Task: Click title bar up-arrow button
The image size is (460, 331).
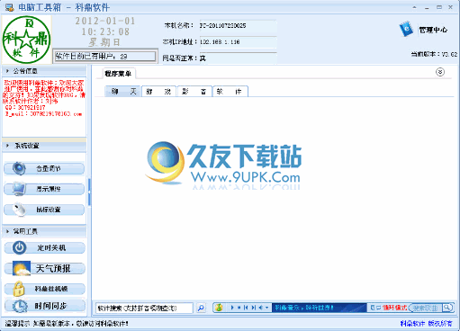Action: tap(414, 7)
